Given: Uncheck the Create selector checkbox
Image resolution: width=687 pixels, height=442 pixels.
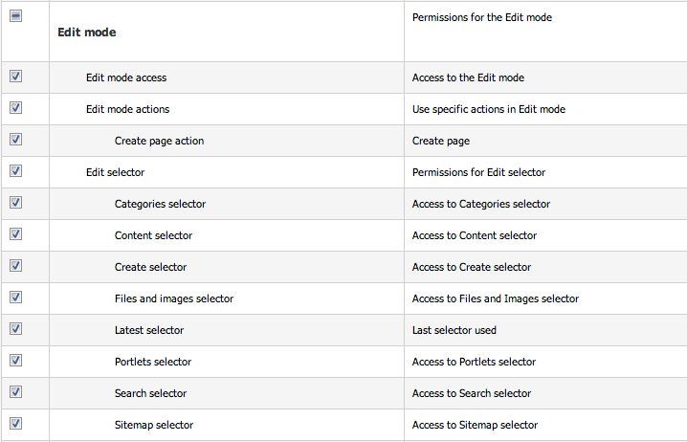Looking at the screenshot, I should click(x=15, y=265).
